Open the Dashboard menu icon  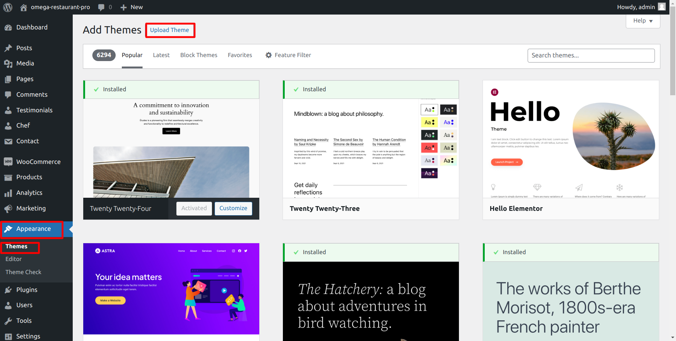(x=8, y=28)
